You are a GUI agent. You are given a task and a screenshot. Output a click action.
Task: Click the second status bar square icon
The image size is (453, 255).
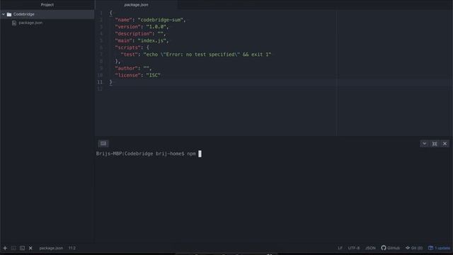click(13, 248)
